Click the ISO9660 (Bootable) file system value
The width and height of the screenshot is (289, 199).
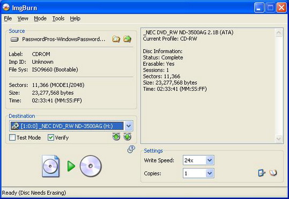coord(55,70)
